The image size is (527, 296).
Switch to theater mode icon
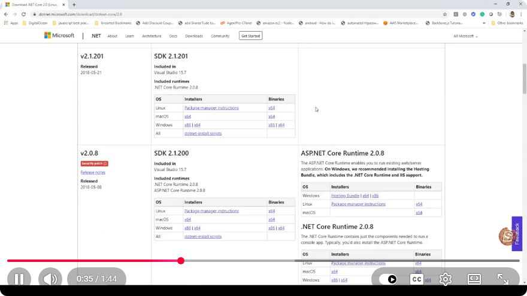pos(474,279)
